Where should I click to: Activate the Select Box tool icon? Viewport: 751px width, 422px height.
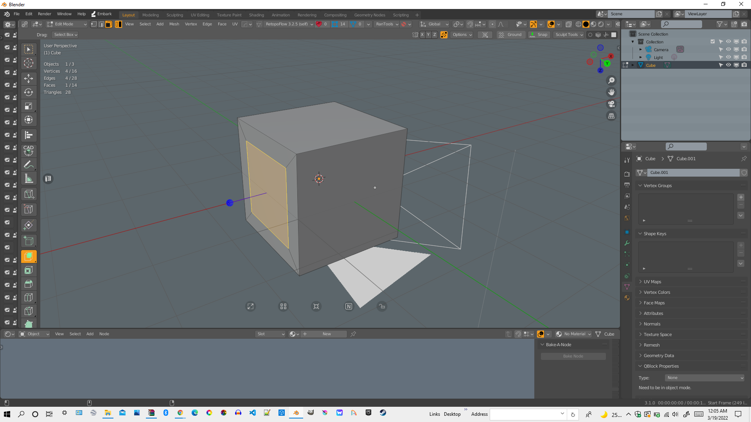coord(29,49)
